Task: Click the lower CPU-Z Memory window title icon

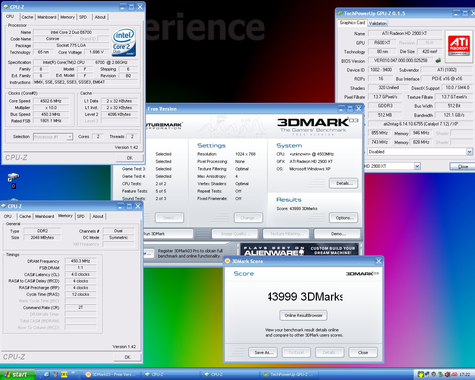Action: (4, 206)
